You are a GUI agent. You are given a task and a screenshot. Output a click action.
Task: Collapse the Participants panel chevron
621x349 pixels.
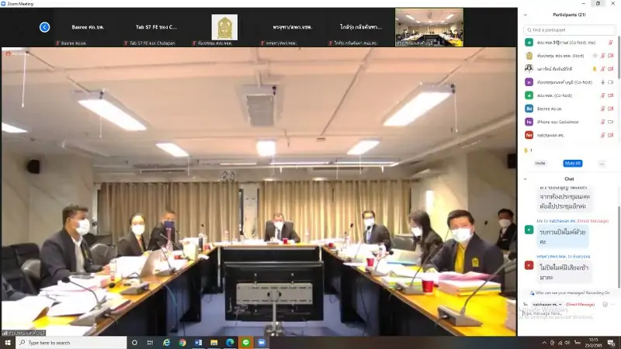pos(526,15)
